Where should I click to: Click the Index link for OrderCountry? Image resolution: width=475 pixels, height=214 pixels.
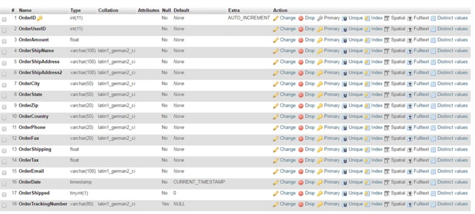click(377, 116)
